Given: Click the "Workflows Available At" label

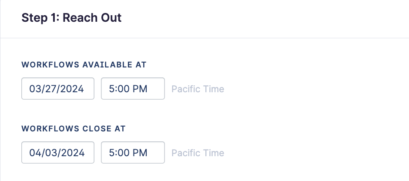Looking at the screenshot, I should coord(84,65).
